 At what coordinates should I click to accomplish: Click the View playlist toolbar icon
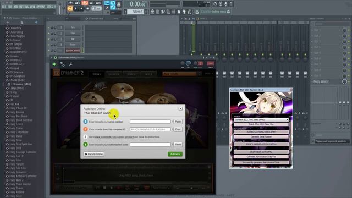[x=152, y=12]
